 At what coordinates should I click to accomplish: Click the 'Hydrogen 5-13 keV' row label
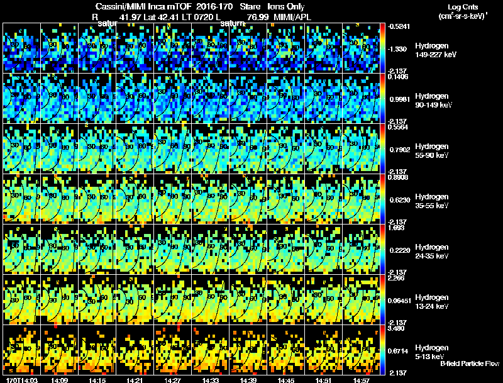click(432, 352)
